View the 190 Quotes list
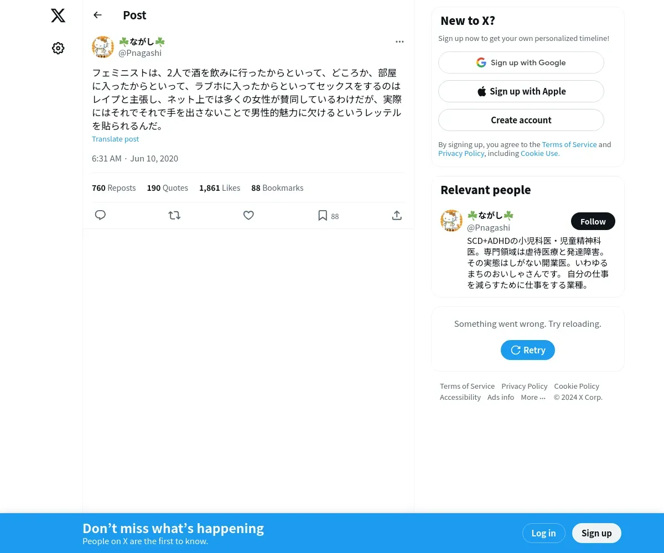664x553 pixels. coord(168,188)
